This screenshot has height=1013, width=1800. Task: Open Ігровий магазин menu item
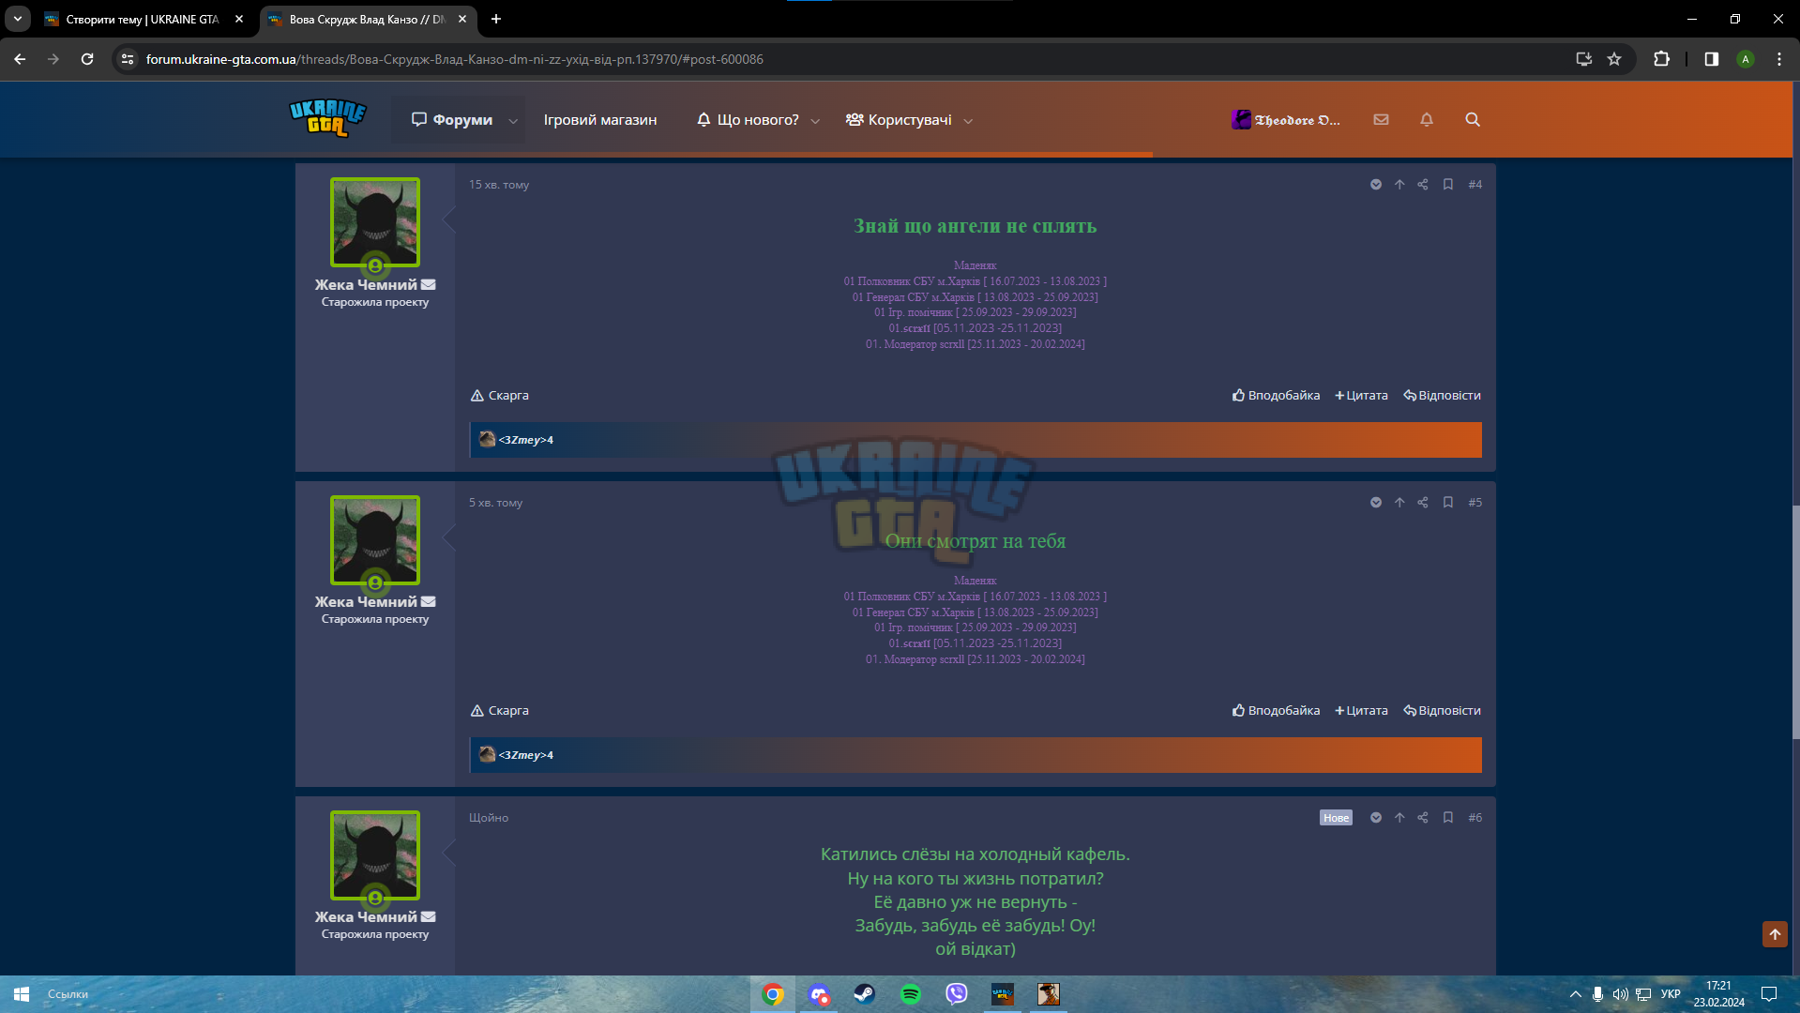600,120
